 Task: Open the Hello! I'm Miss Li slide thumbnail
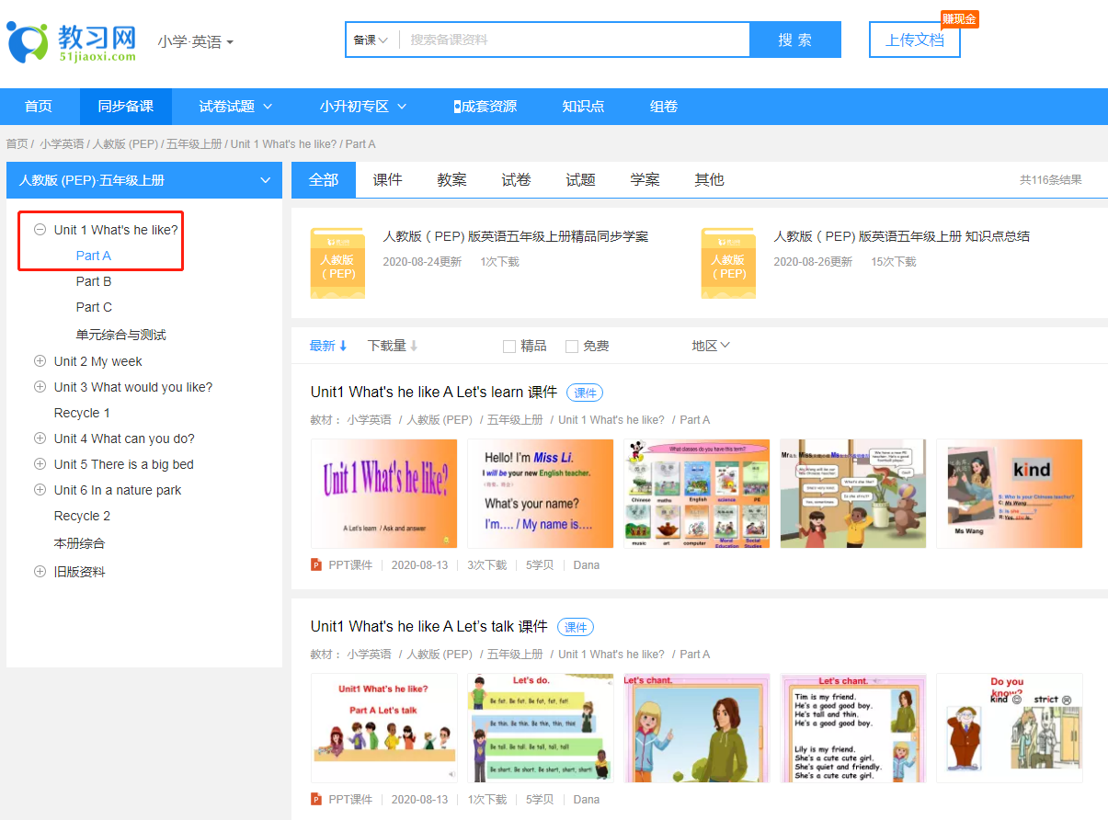541,494
